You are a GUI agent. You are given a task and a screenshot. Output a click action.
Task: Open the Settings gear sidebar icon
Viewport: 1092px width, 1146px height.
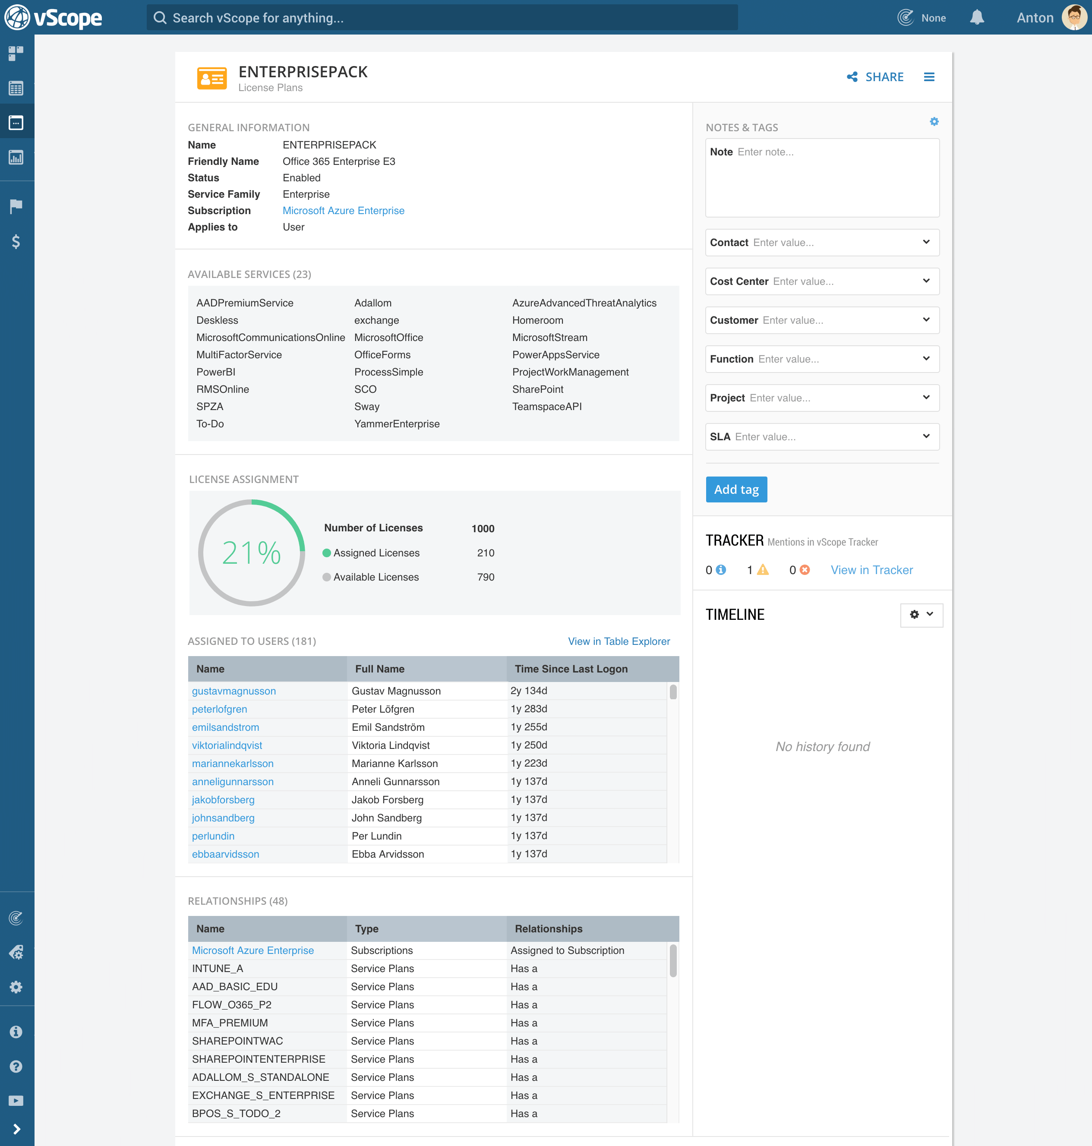point(16,987)
